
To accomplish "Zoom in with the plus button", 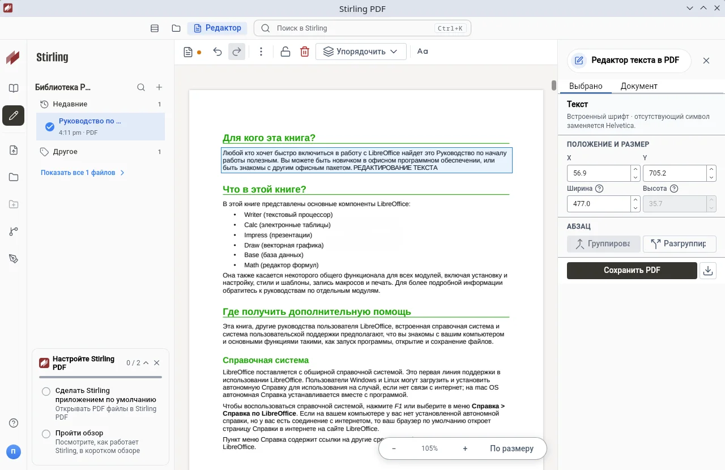I will click(x=465, y=448).
